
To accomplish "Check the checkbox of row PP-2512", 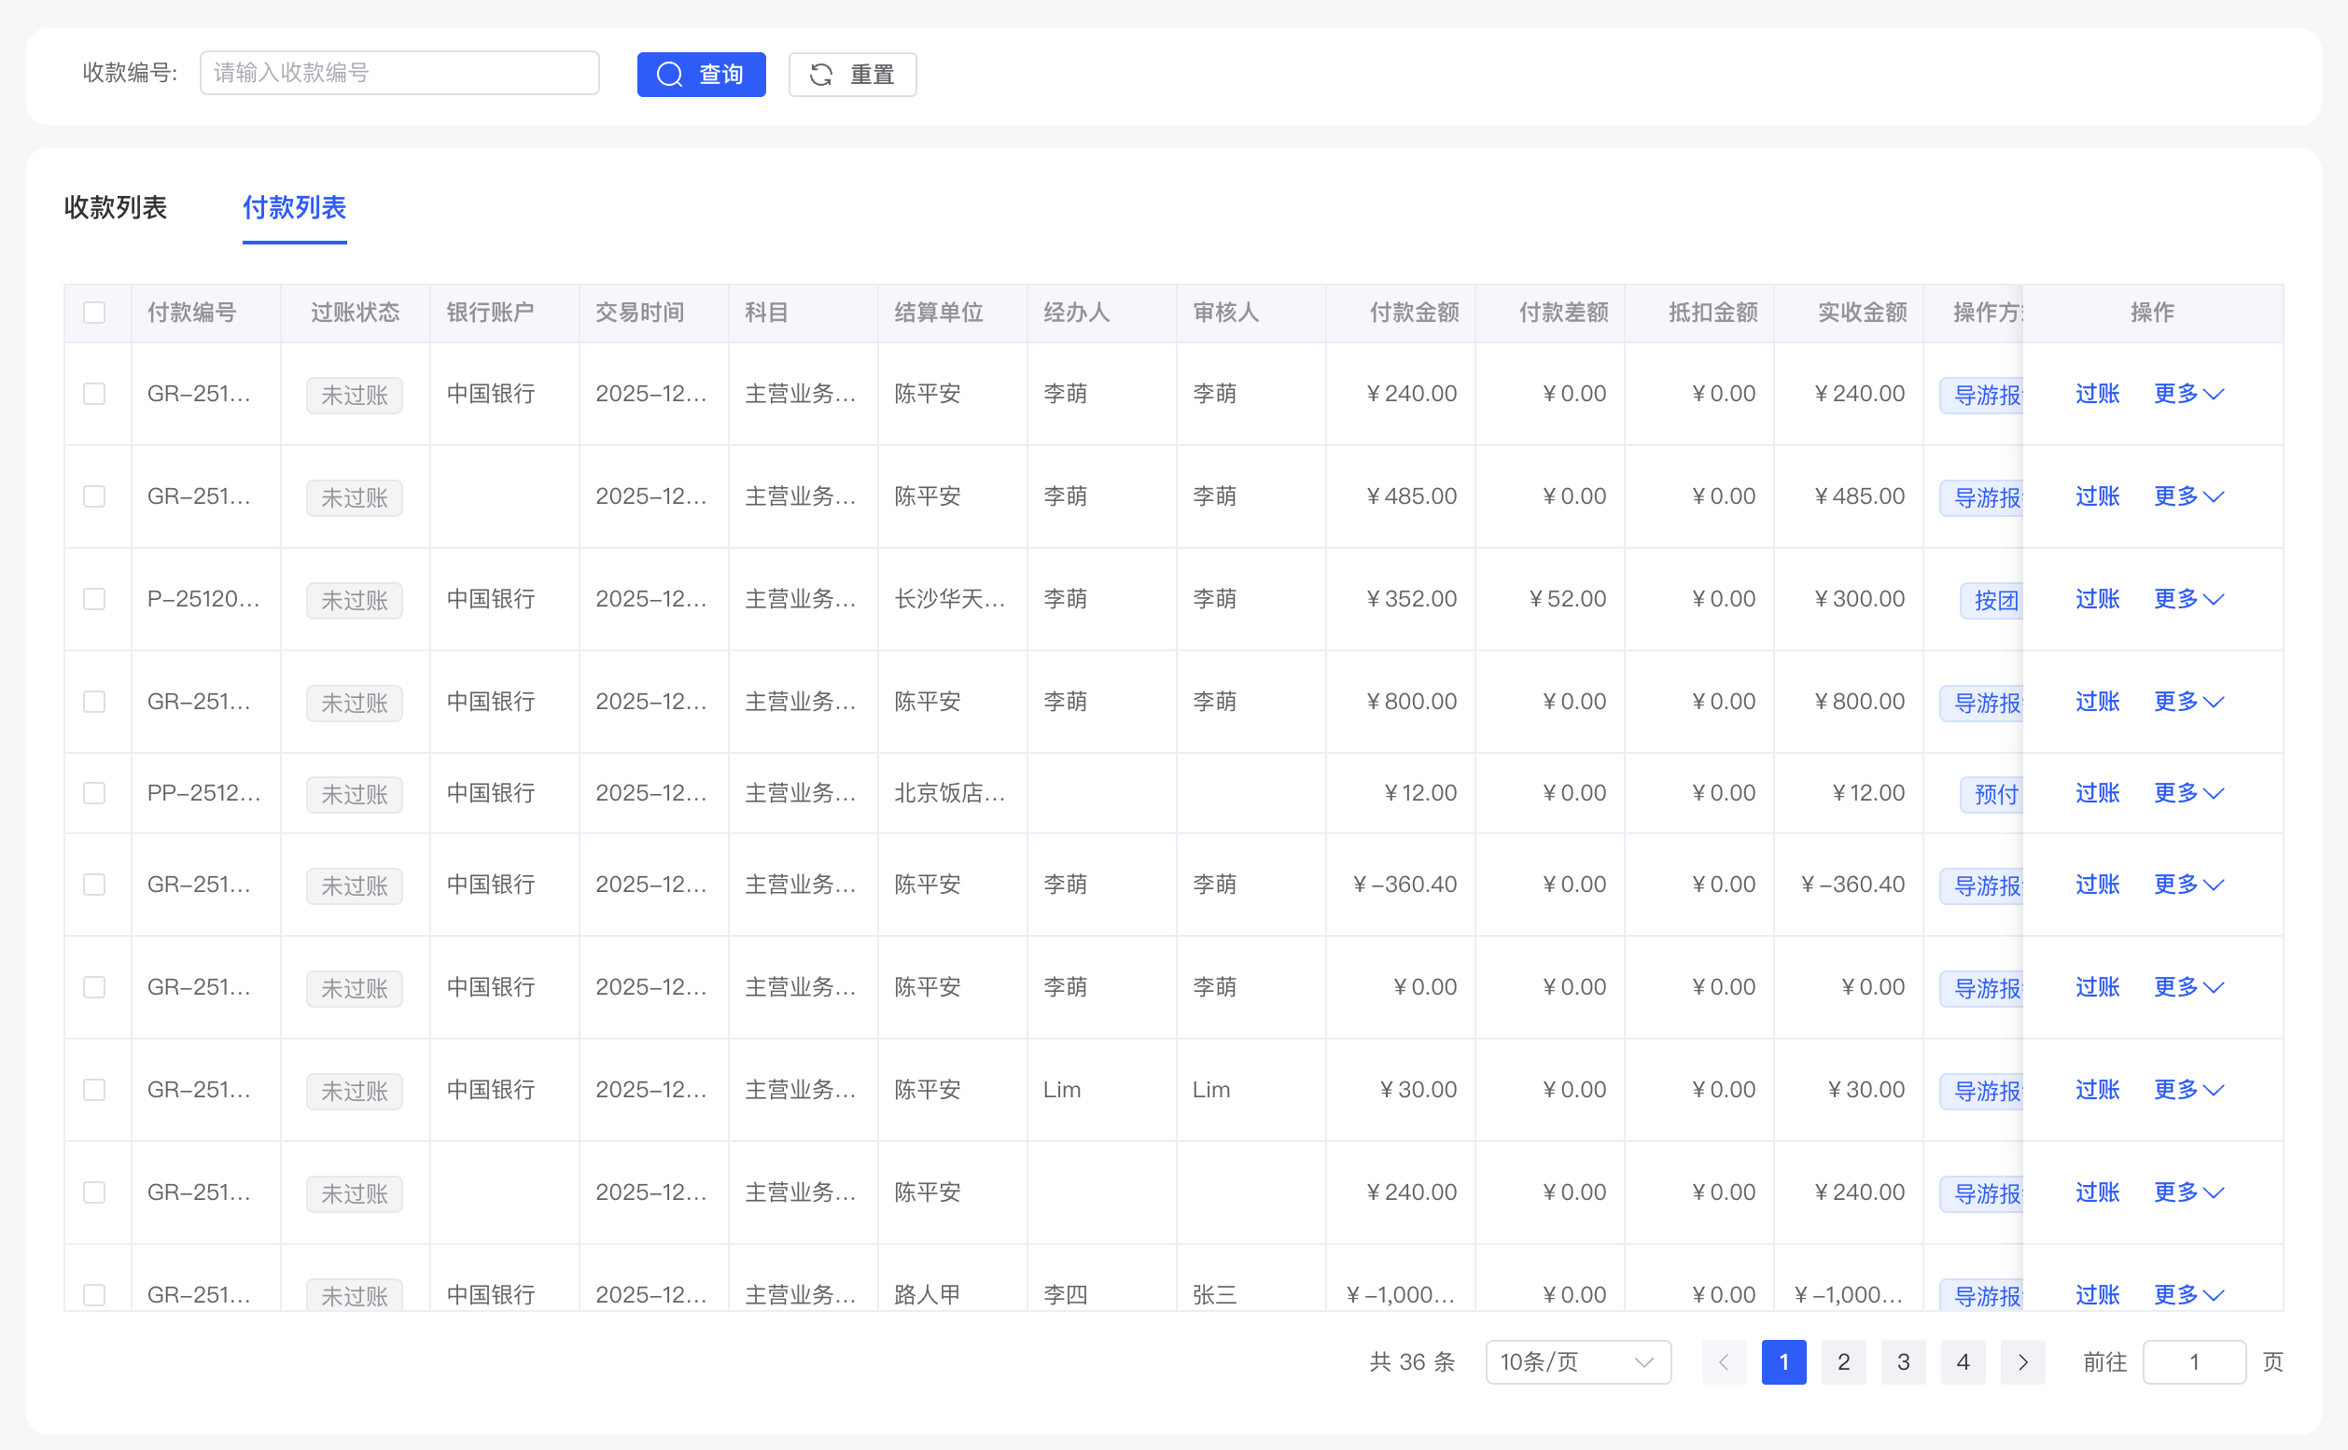I will tap(94, 793).
